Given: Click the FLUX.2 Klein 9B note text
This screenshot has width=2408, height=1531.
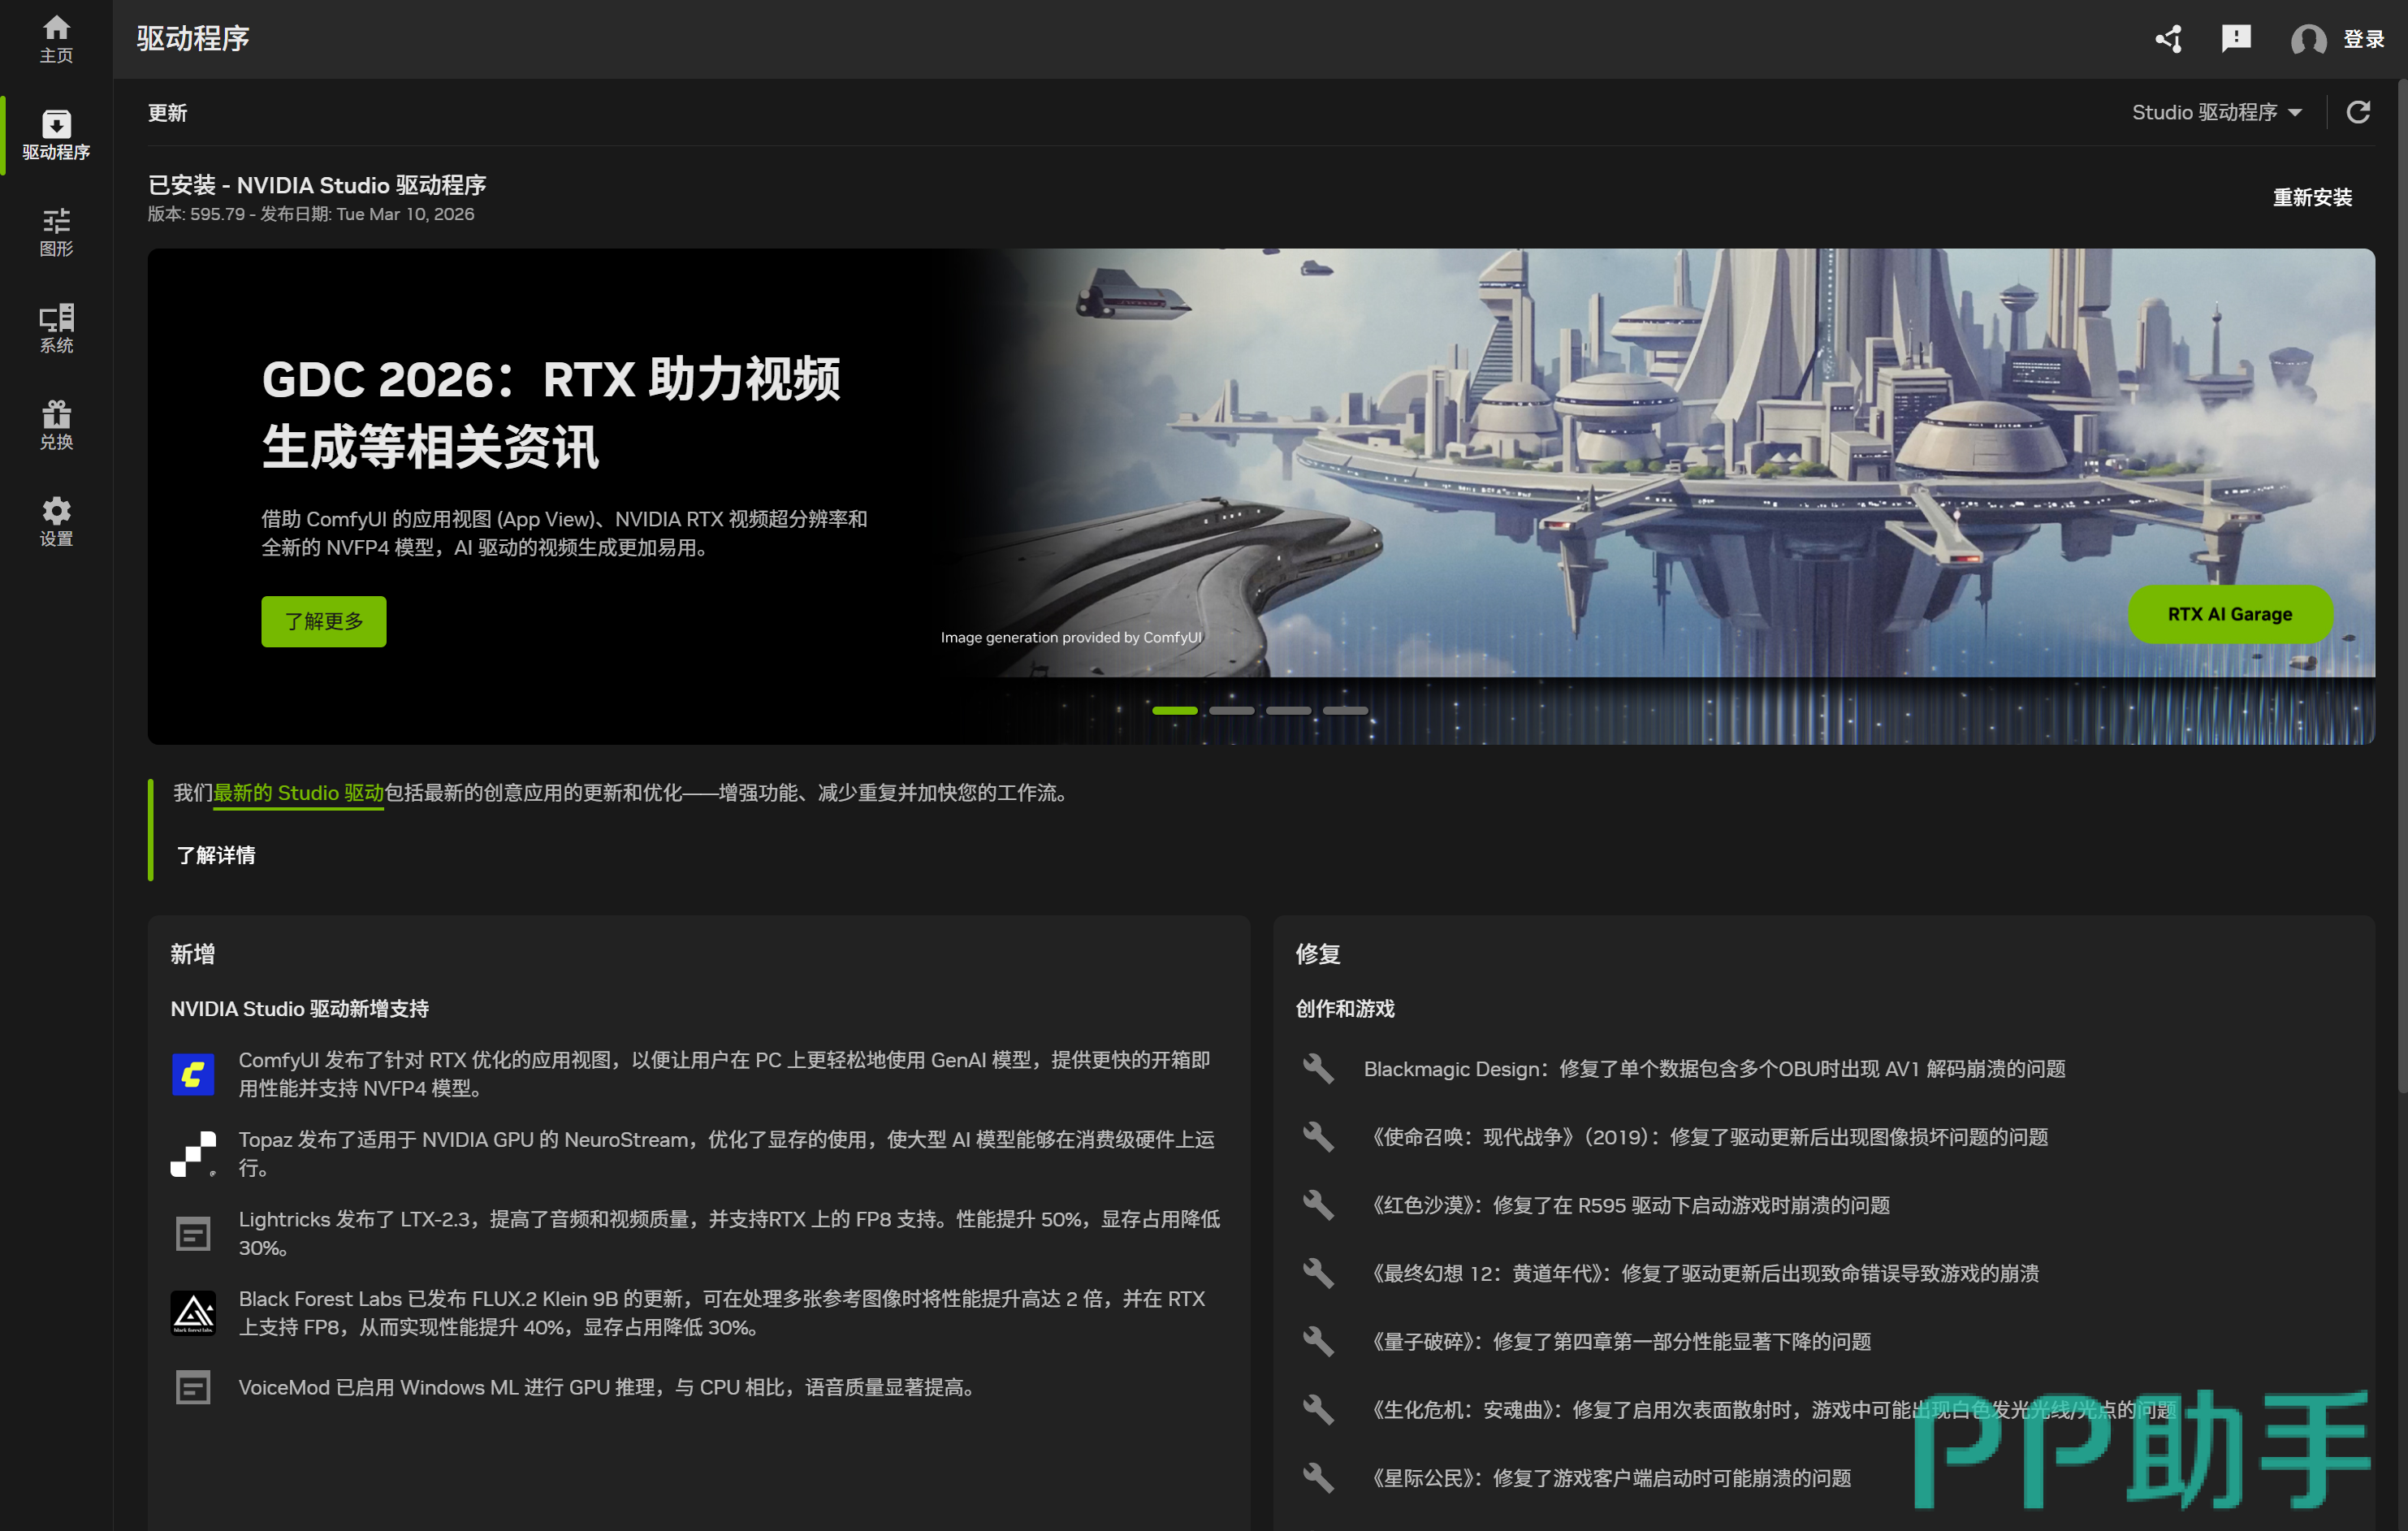Looking at the screenshot, I should (x=721, y=1313).
